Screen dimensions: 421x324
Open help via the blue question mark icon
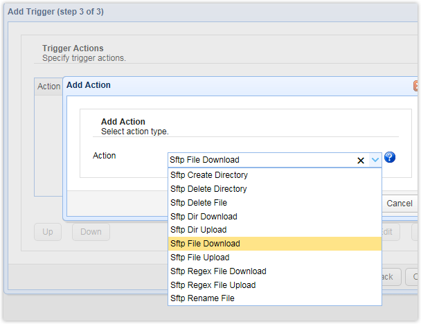point(390,157)
